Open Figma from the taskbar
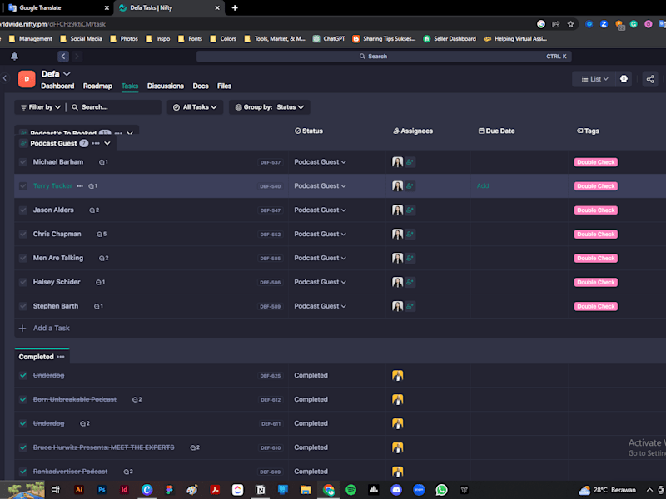 click(x=170, y=490)
